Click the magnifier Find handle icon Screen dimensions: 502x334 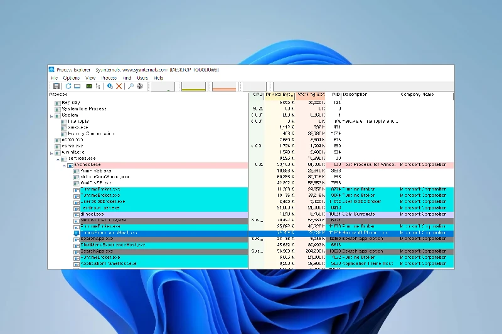click(x=131, y=86)
